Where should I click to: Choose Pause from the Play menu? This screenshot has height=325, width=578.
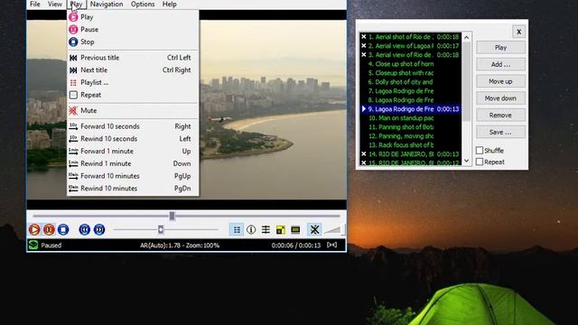[x=133, y=29]
